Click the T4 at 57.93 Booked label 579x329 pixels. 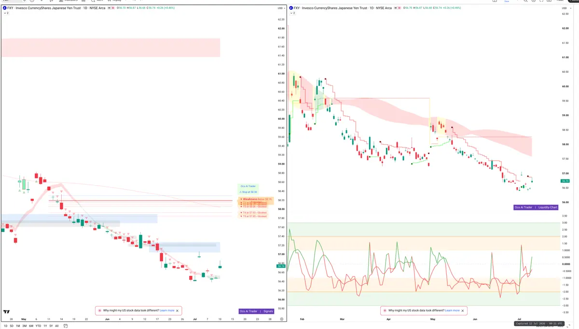point(253,212)
